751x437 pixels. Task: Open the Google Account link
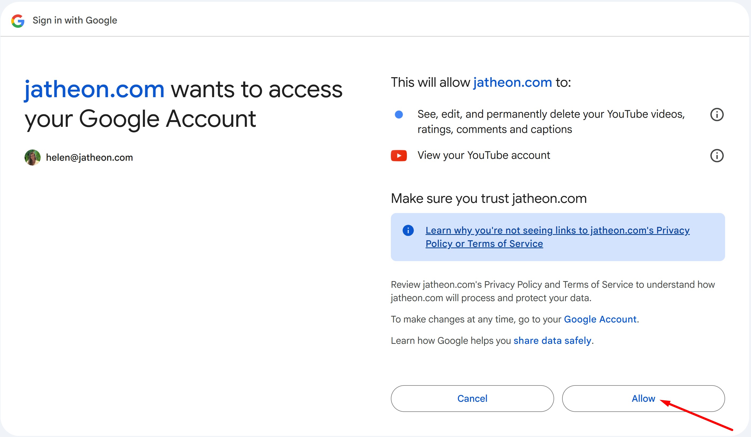point(600,319)
